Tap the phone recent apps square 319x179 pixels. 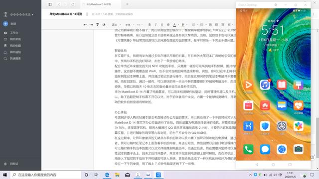(x=290, y=165)
